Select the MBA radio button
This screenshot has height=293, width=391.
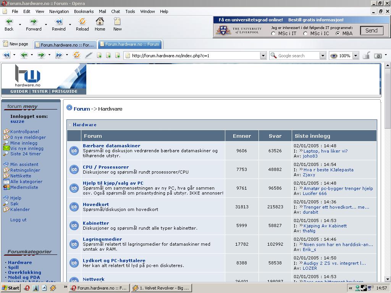[x=338, y=34]
